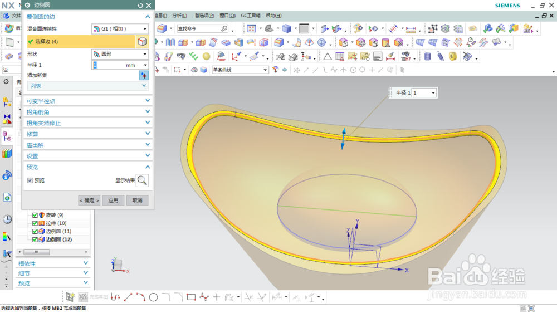Open the 单条曲线 selection filter dropdown
This screenshot has height=313, width=557.
pyautogui.click(x=240, y=70)
